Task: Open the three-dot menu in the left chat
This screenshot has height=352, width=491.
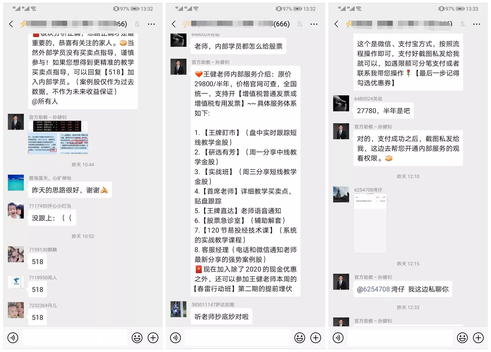Action: pyautogui.click(x=151, y=24)
